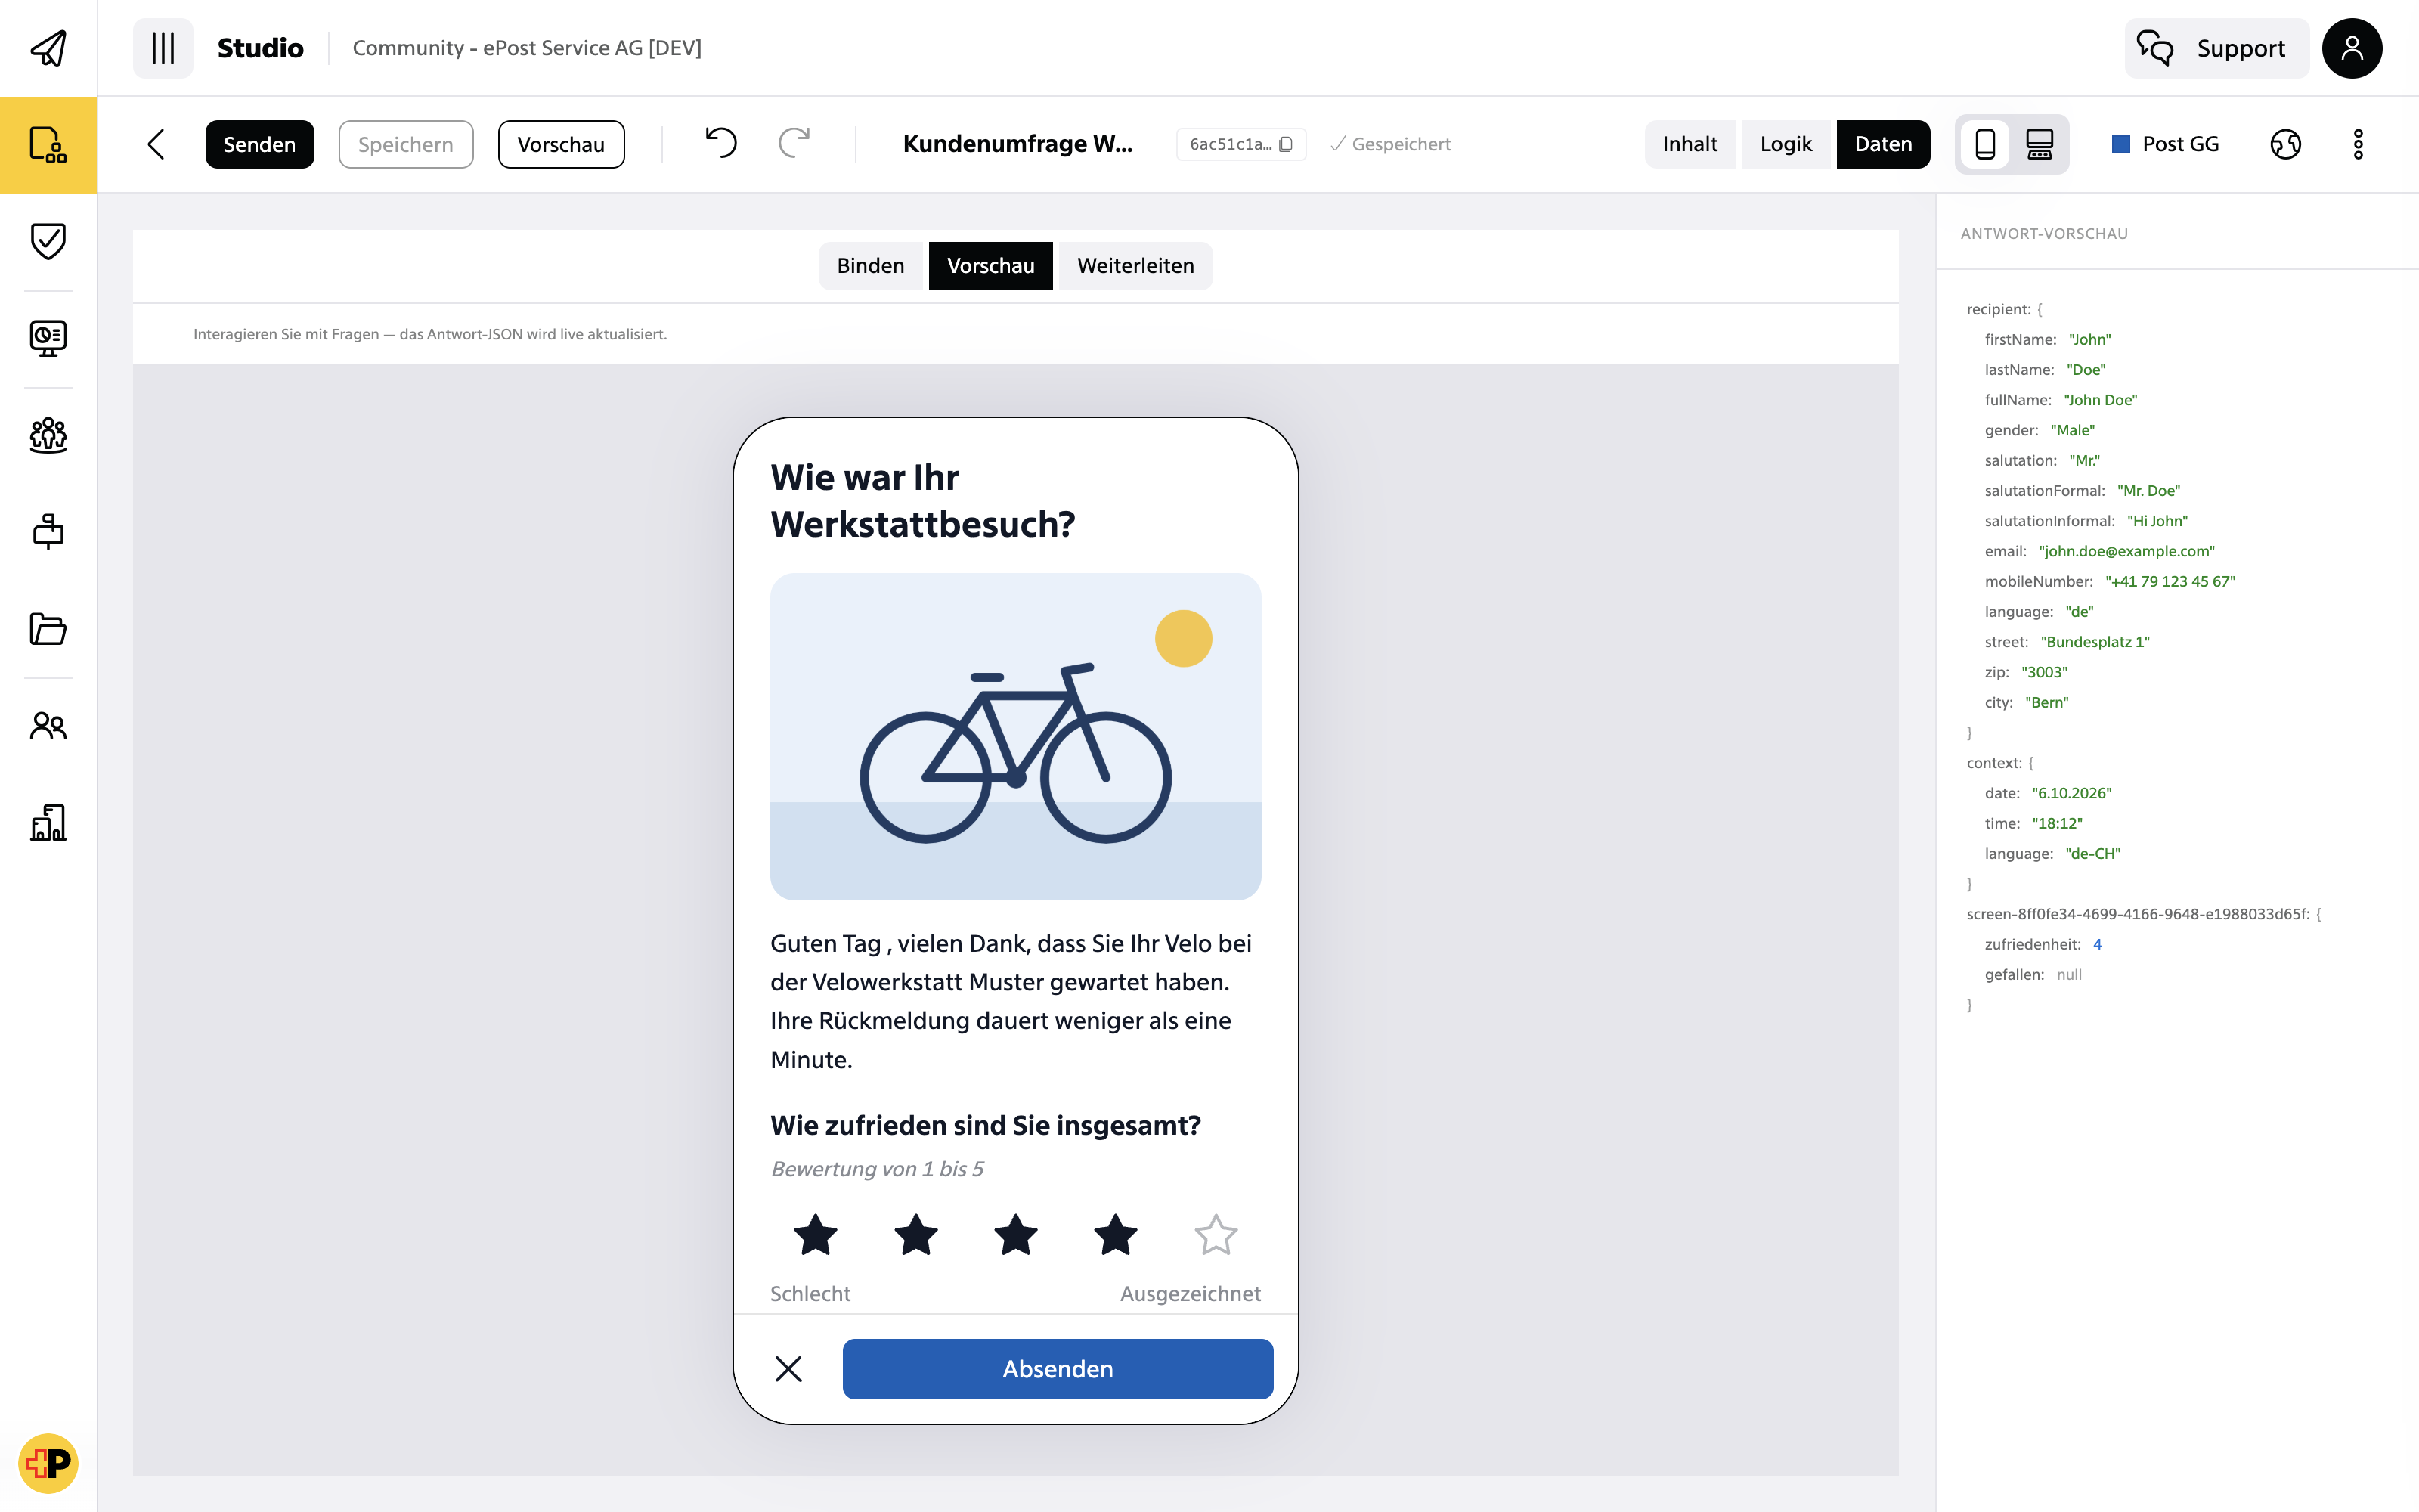The height and width of the screenshot is (1512, 2419).
Task: Open the document builder sidebar icon highlighted yellow
Action: 48,144
